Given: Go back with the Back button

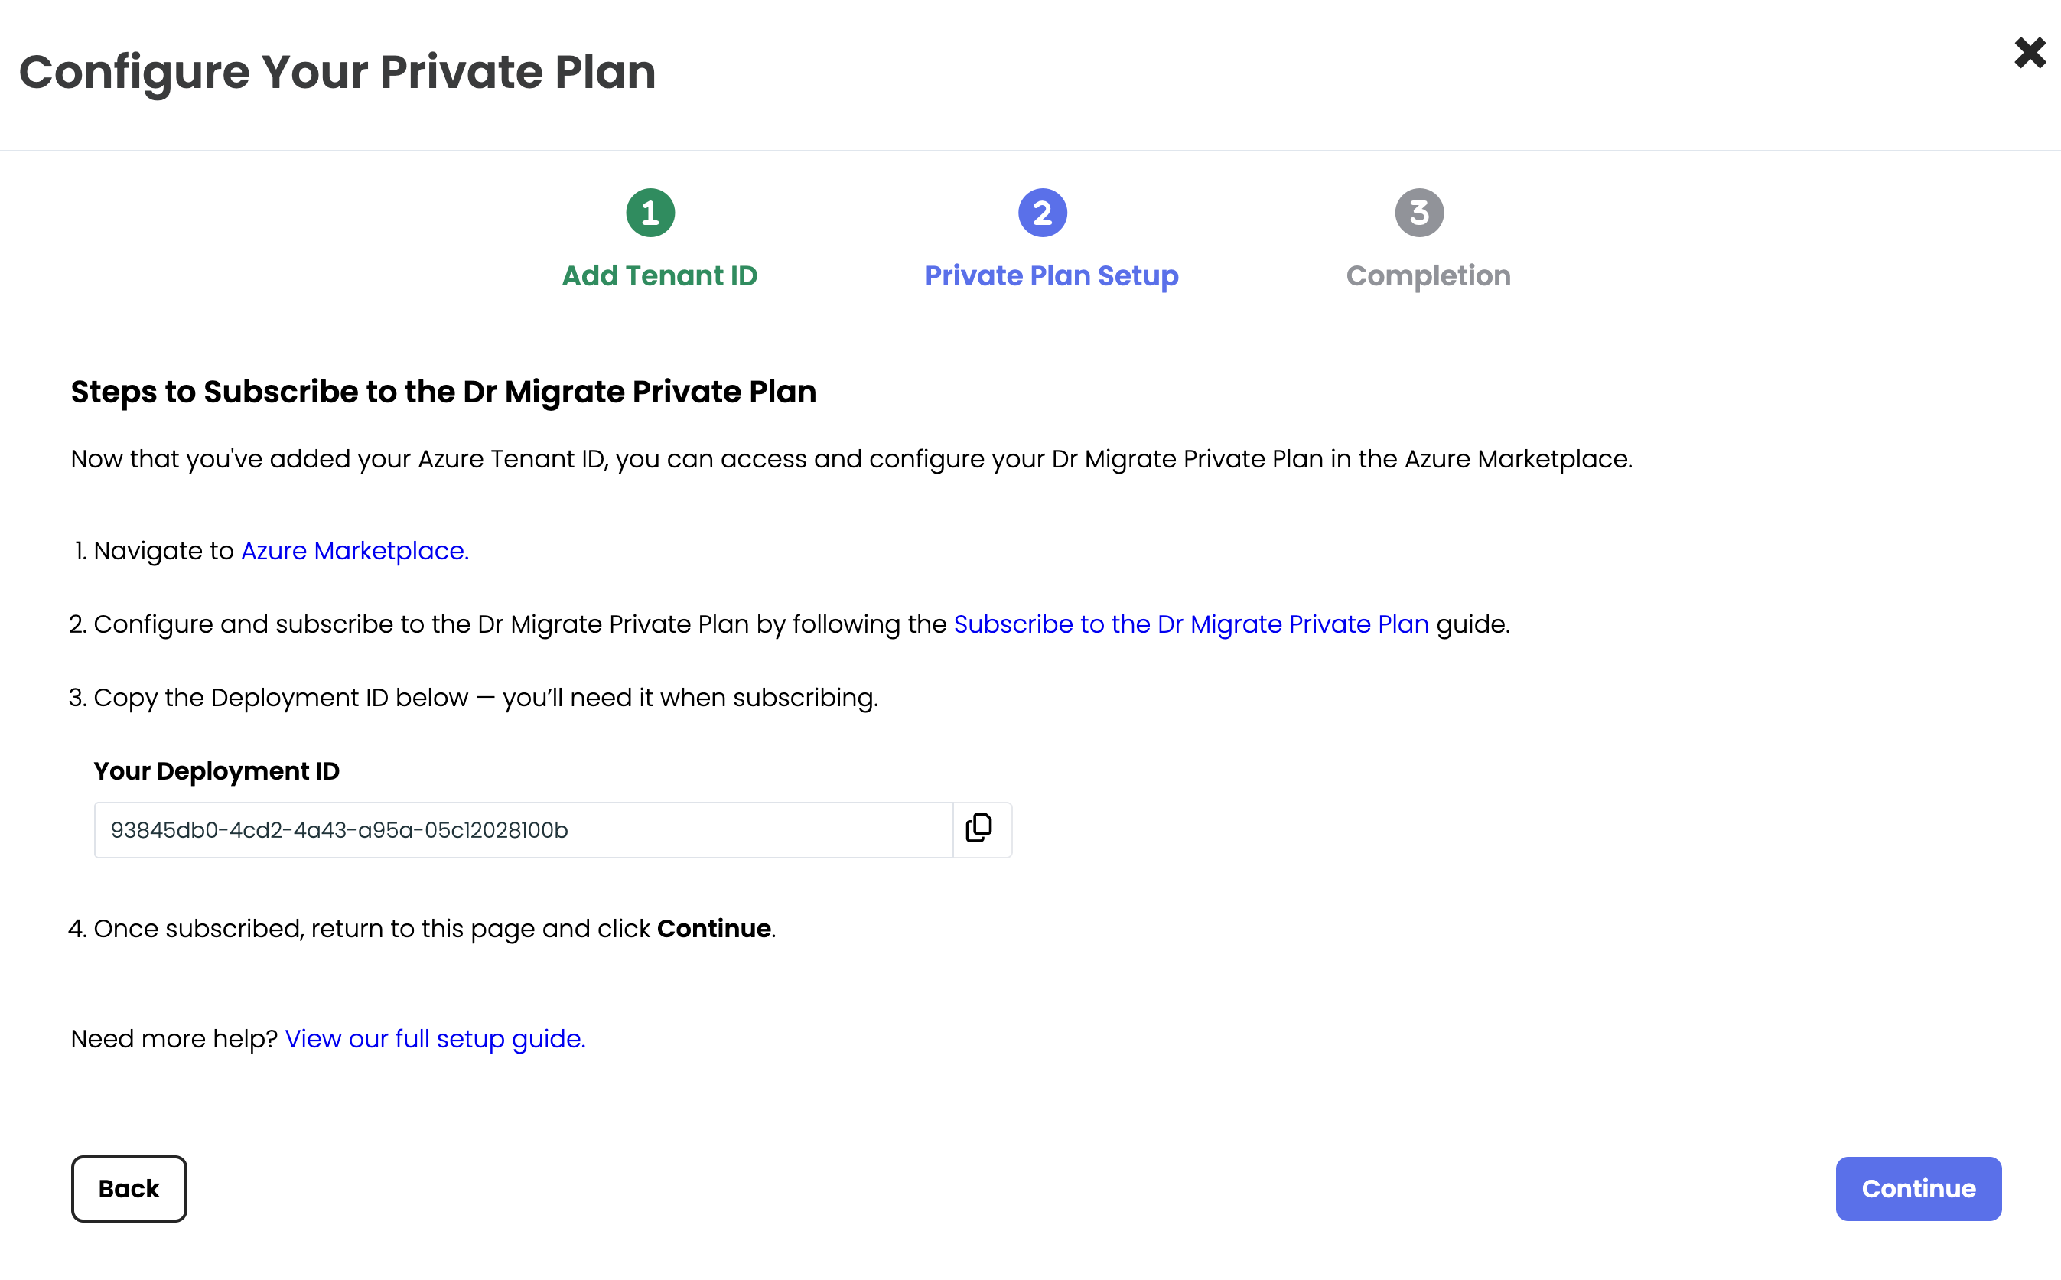Looking at the screenshot, I should (x=129, y=1189).
